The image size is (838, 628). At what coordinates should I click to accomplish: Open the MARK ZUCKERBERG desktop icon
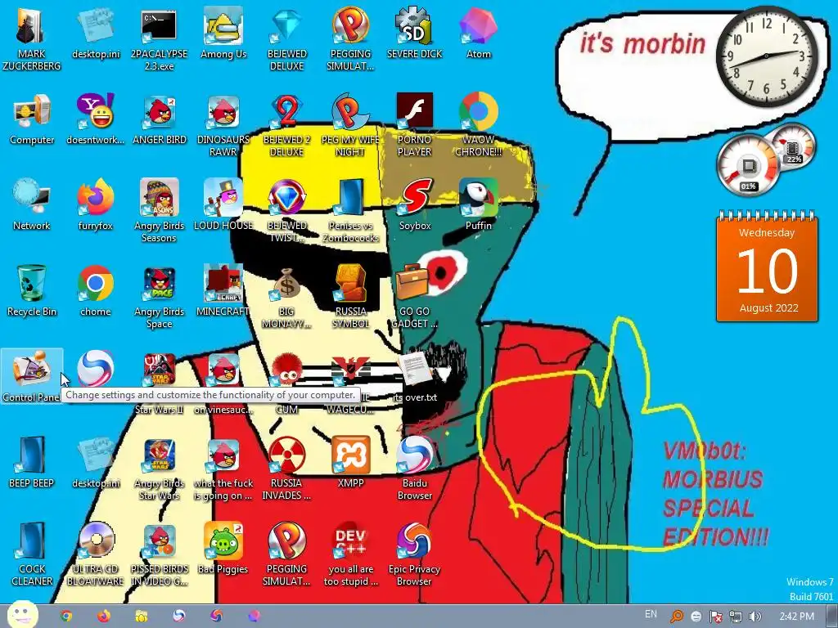[x=32, y=39]
